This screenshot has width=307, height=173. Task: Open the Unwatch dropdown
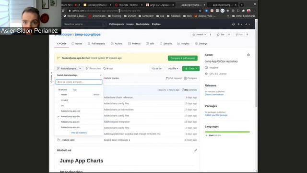pos(199,35)
